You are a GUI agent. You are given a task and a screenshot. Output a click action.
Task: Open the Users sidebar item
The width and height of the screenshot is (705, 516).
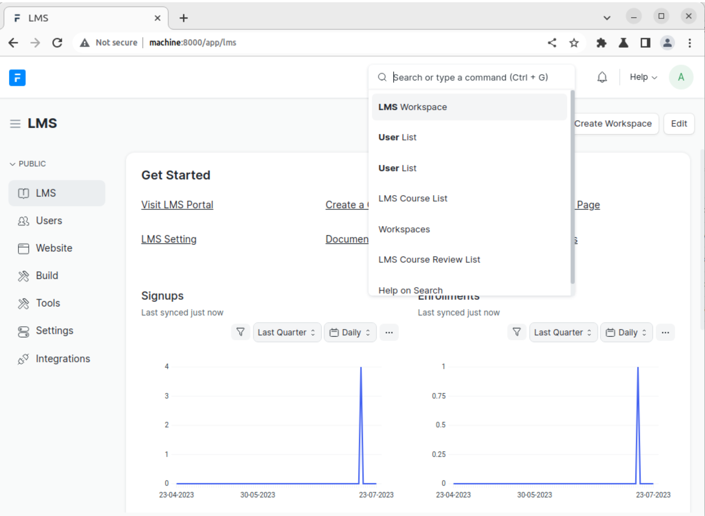[49, 221]
